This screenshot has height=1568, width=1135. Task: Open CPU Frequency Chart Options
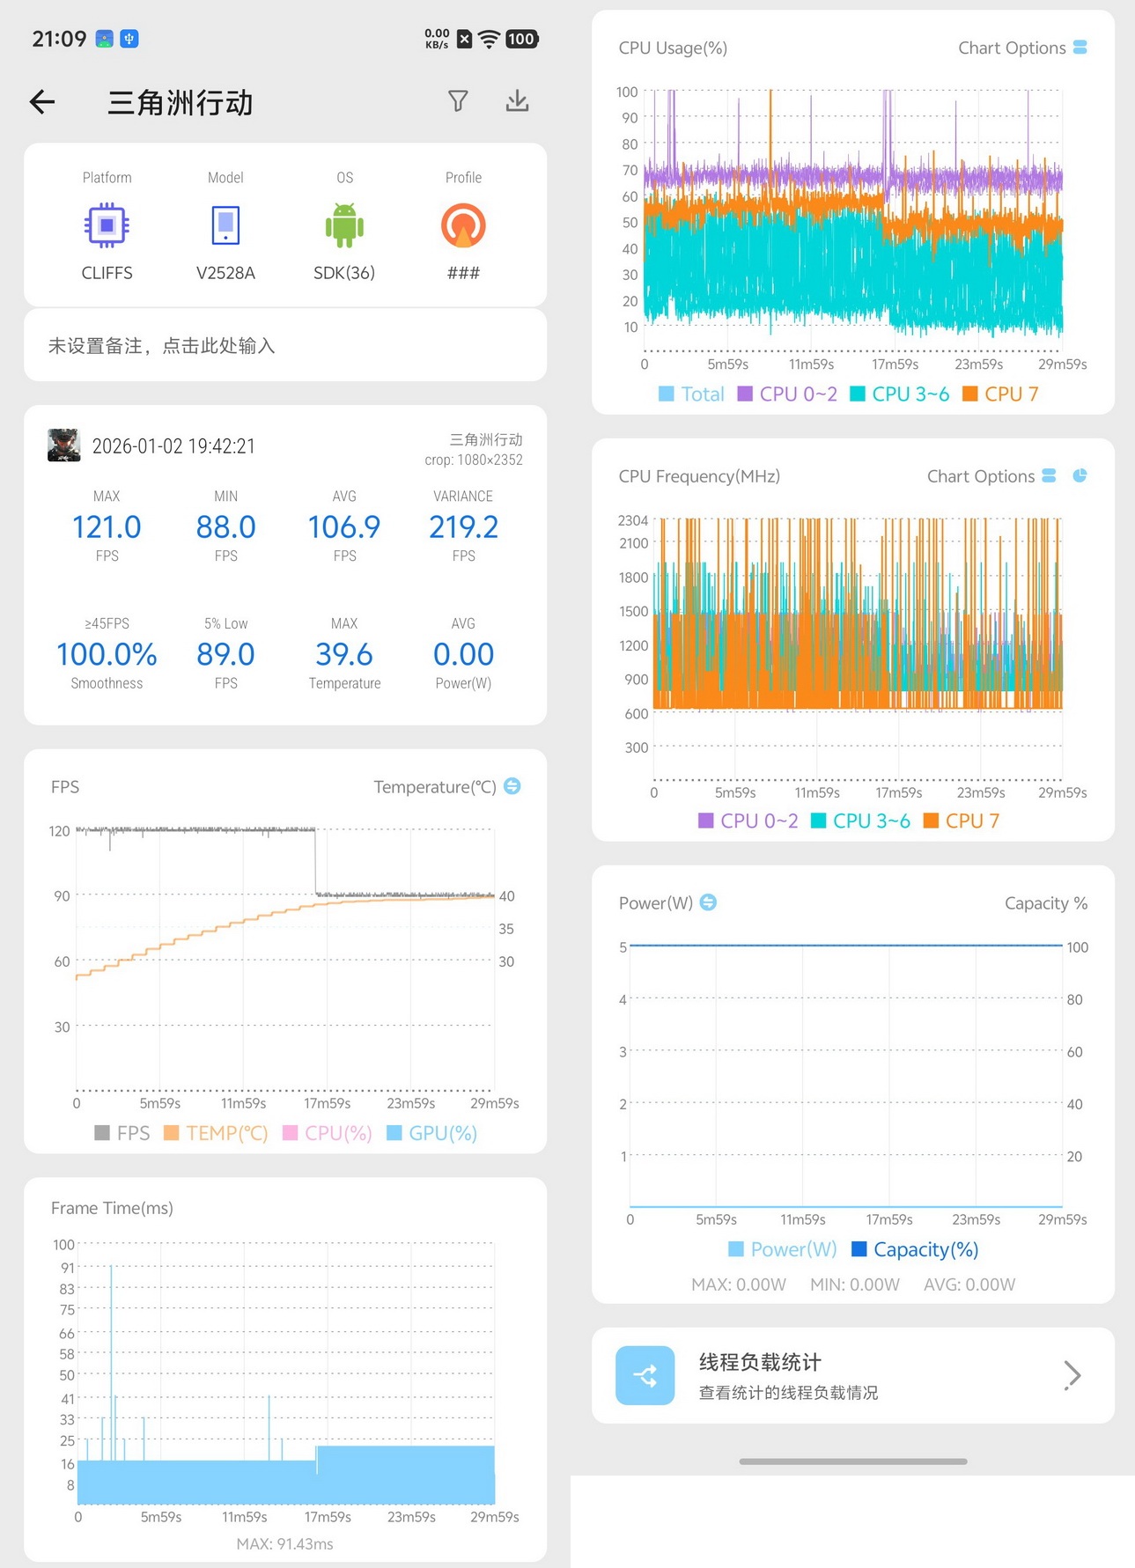[x=991, y=476]
